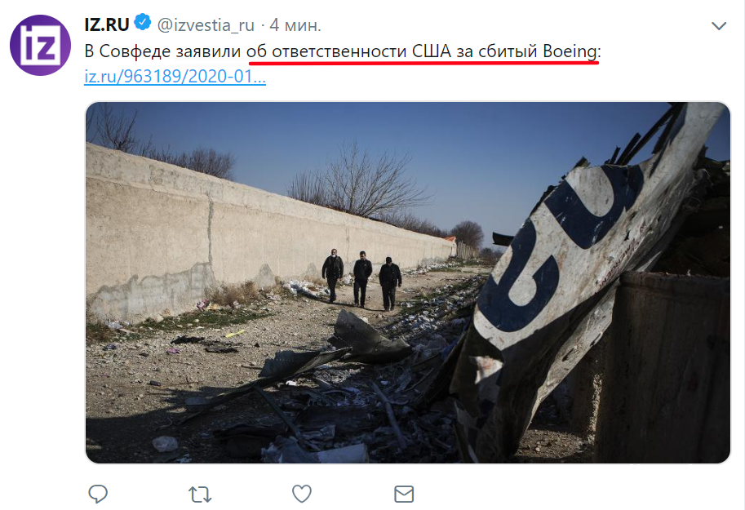The height and width of the screenshot is (510, 745).
Task: Share tweet via envelope message icon
Action: pos(404,494)
